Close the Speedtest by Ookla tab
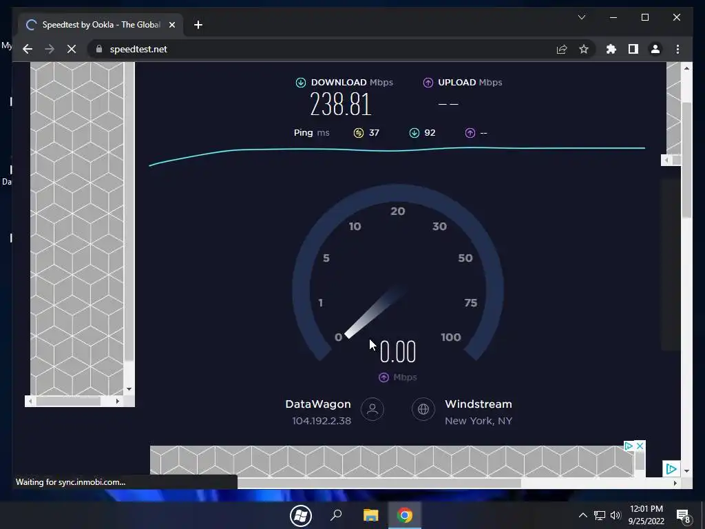The height and width of the screenshot is (529, 705). click(171, 25)
